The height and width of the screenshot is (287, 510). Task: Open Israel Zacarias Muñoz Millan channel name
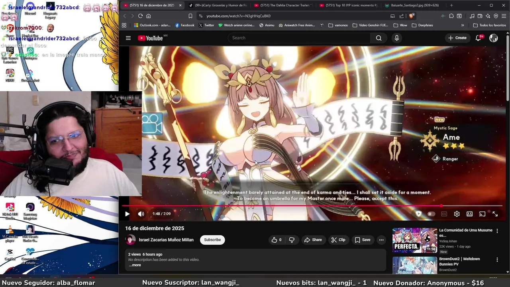tap(166, 240)
